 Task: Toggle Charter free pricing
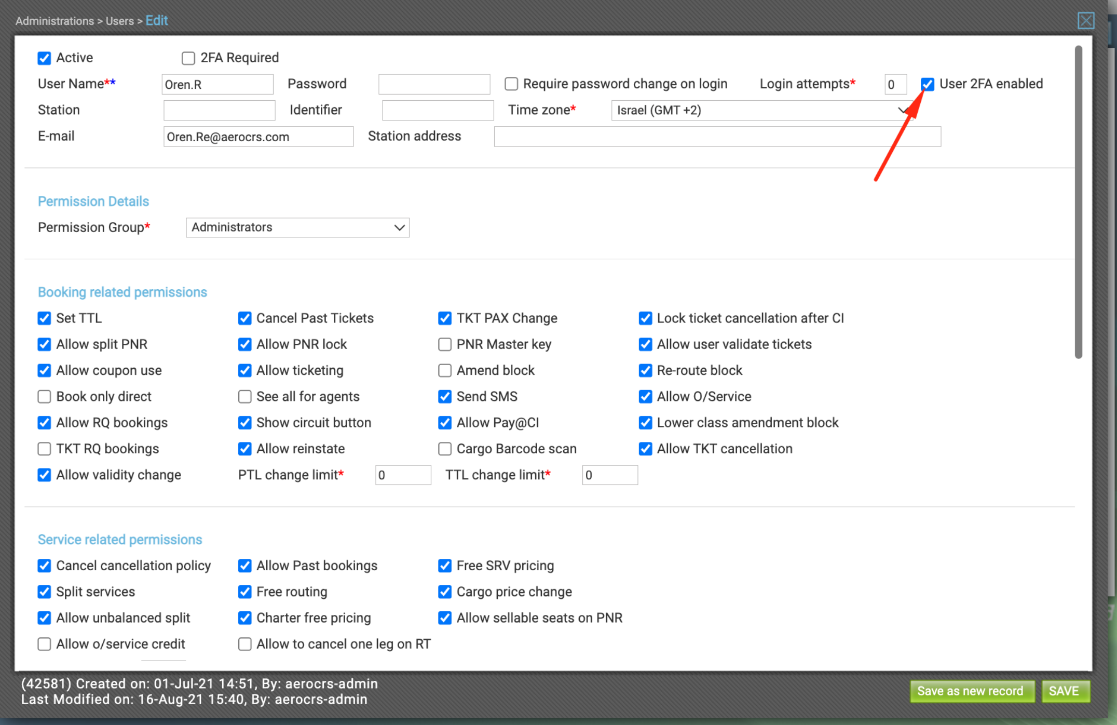coord(245,618)
